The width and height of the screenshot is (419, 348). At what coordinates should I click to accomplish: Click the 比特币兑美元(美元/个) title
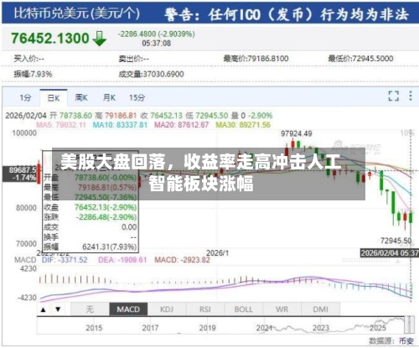click(x=76, y=13)
